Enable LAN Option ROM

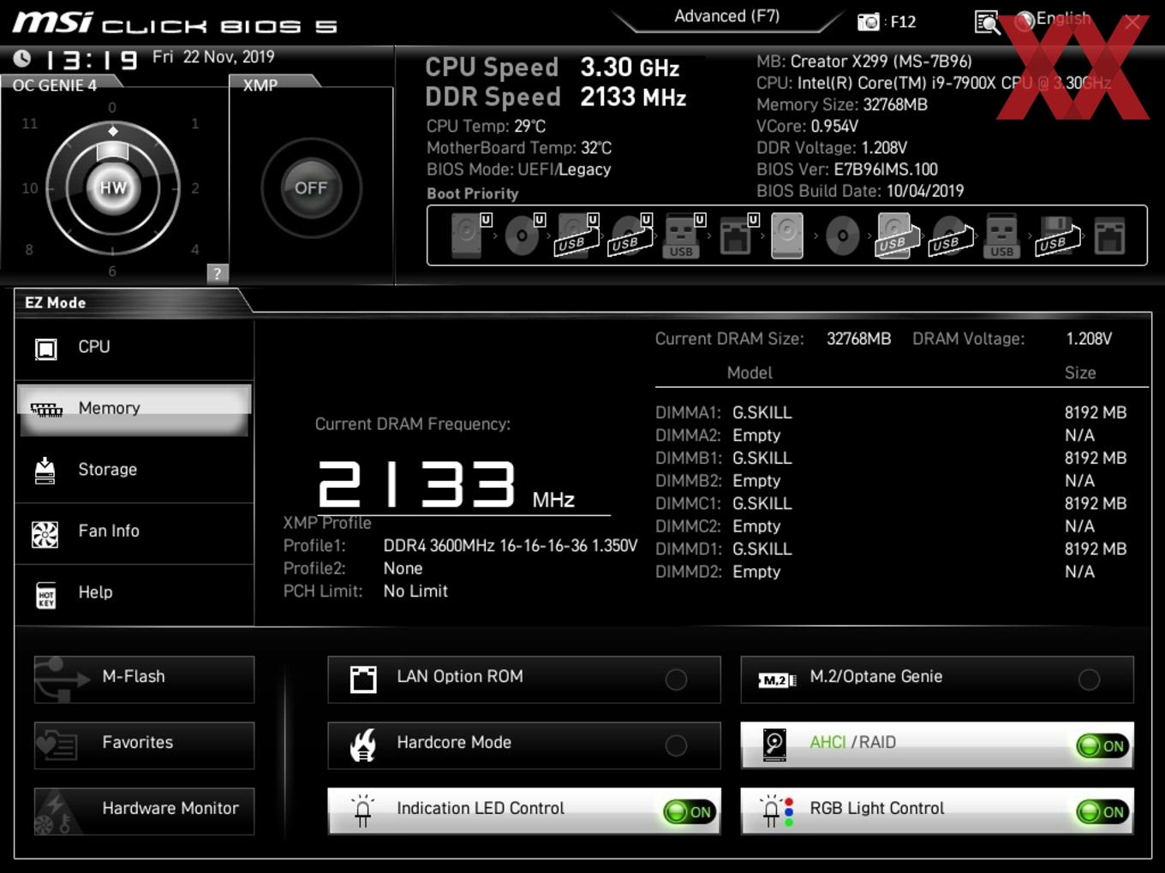524,679
